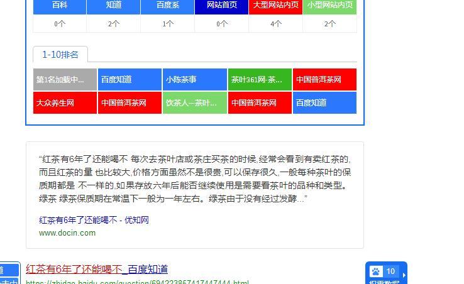Click the 0个 count under 百科

[60, 24]
